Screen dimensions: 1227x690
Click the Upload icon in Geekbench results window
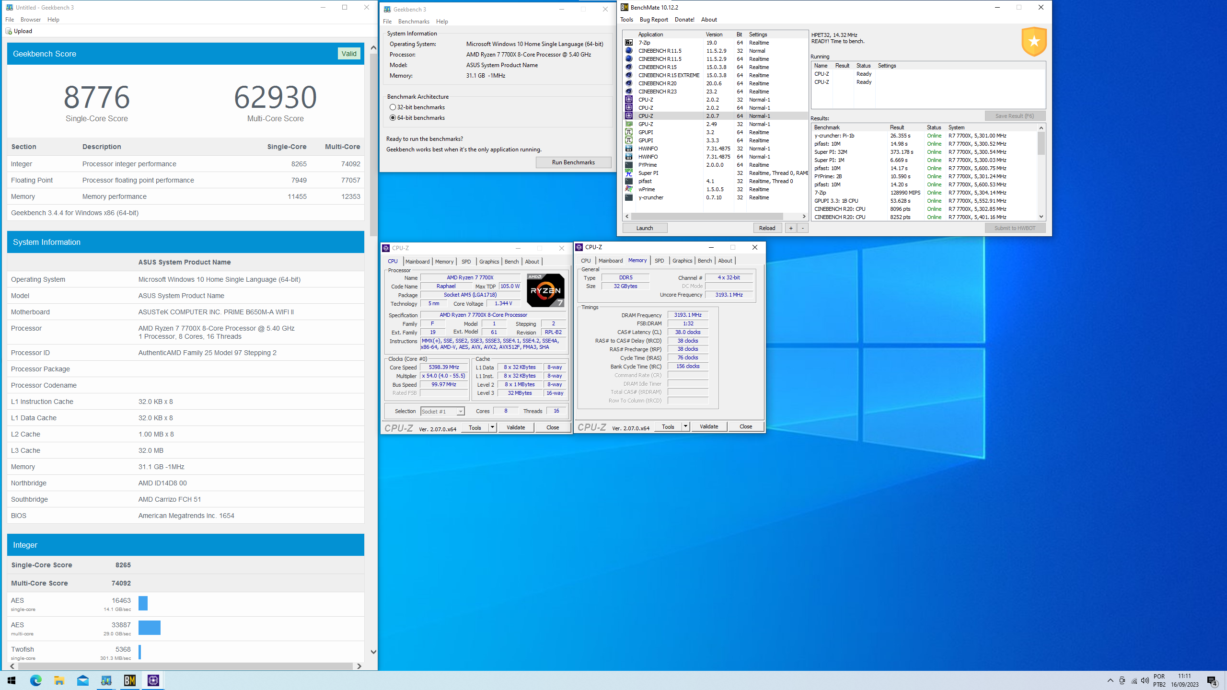click(8, 31)
